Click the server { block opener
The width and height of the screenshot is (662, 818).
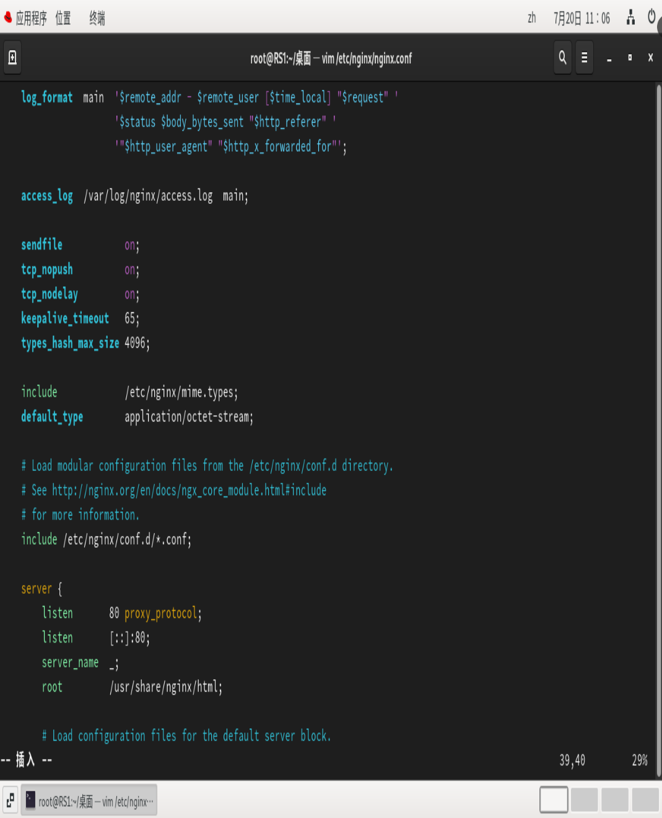point(41,589)
